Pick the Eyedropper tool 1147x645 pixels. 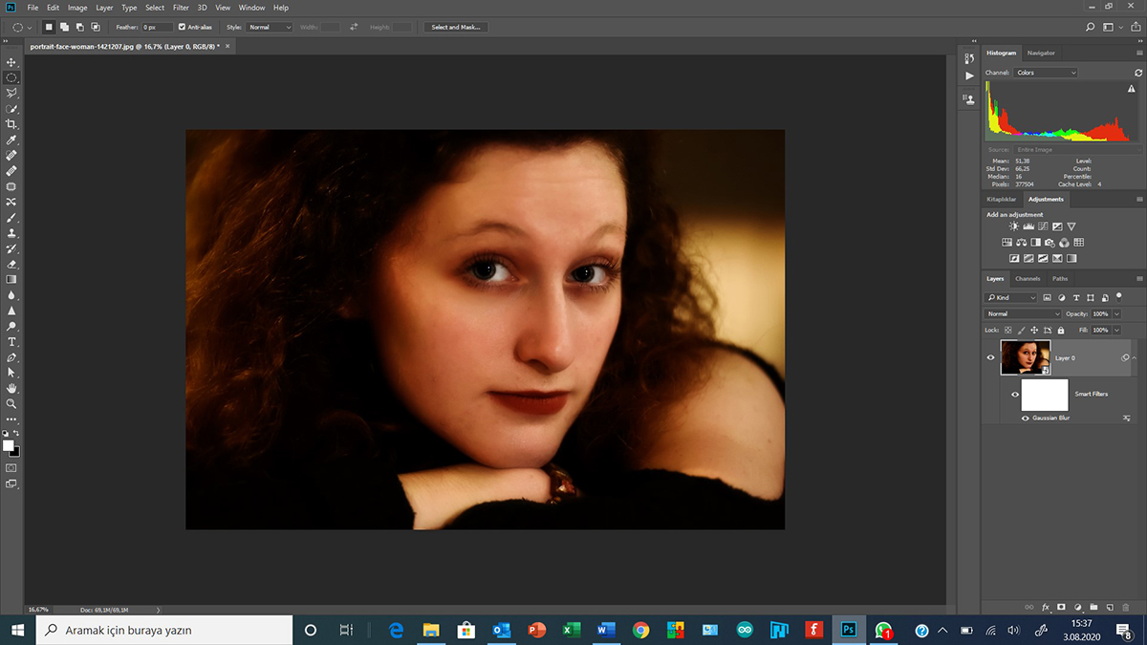point(11,140)
